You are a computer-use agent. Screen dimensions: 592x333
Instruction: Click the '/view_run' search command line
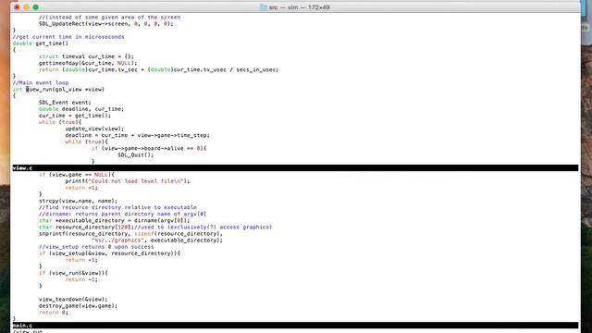(28, 331)
